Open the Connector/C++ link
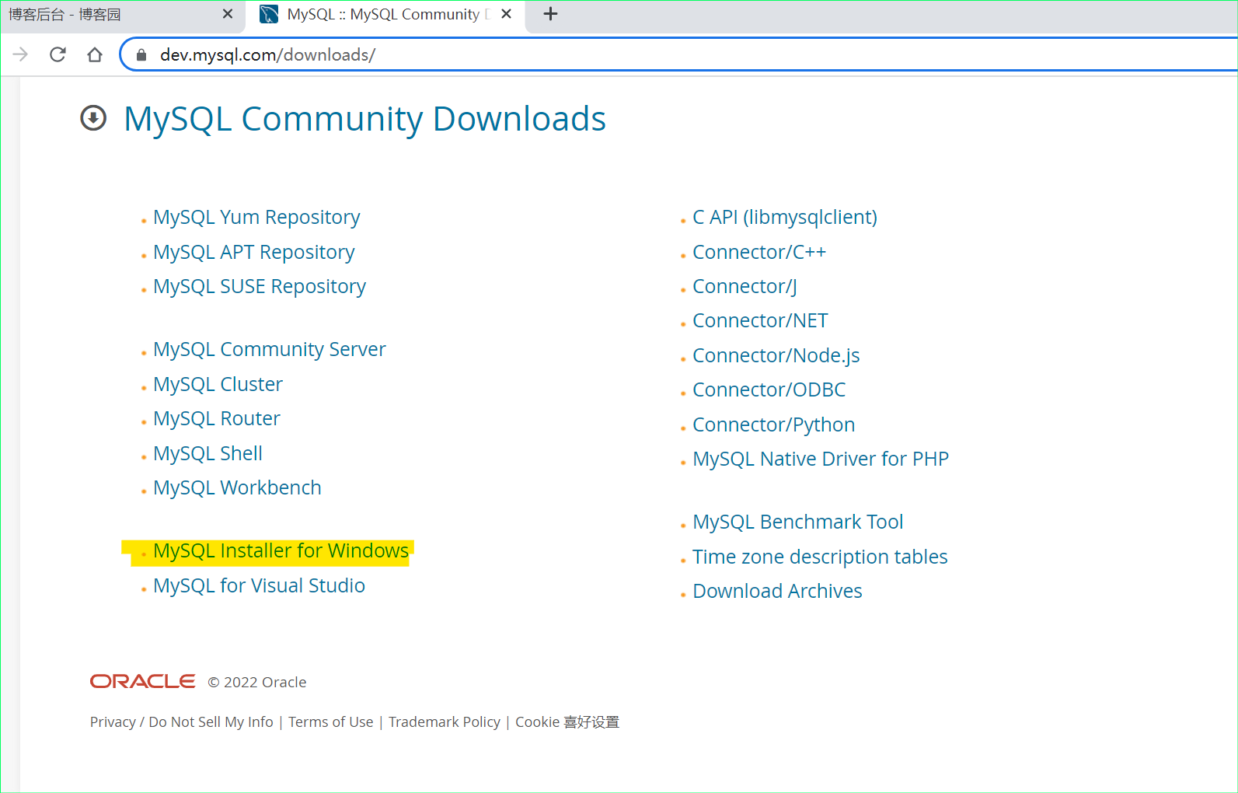Viewport: 1238px width, 793px height. [759, 252]
